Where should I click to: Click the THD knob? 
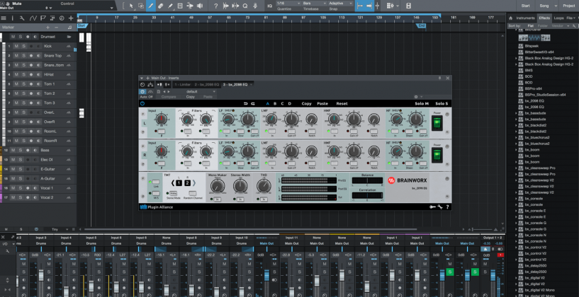264,186
